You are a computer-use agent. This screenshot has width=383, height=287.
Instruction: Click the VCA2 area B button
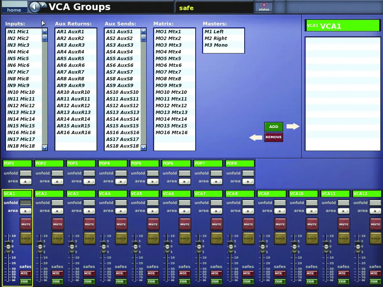[57, 211]
